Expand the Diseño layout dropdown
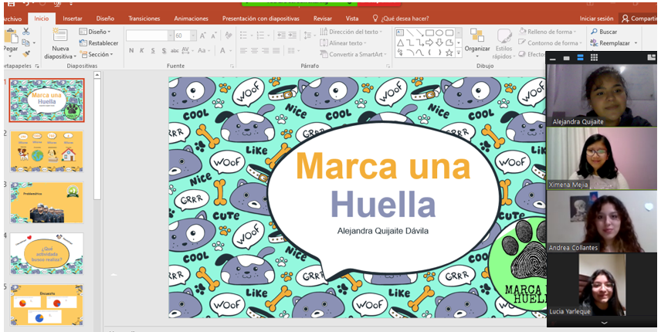This screenshot has height=332, width=661. [x=97, y=32]
